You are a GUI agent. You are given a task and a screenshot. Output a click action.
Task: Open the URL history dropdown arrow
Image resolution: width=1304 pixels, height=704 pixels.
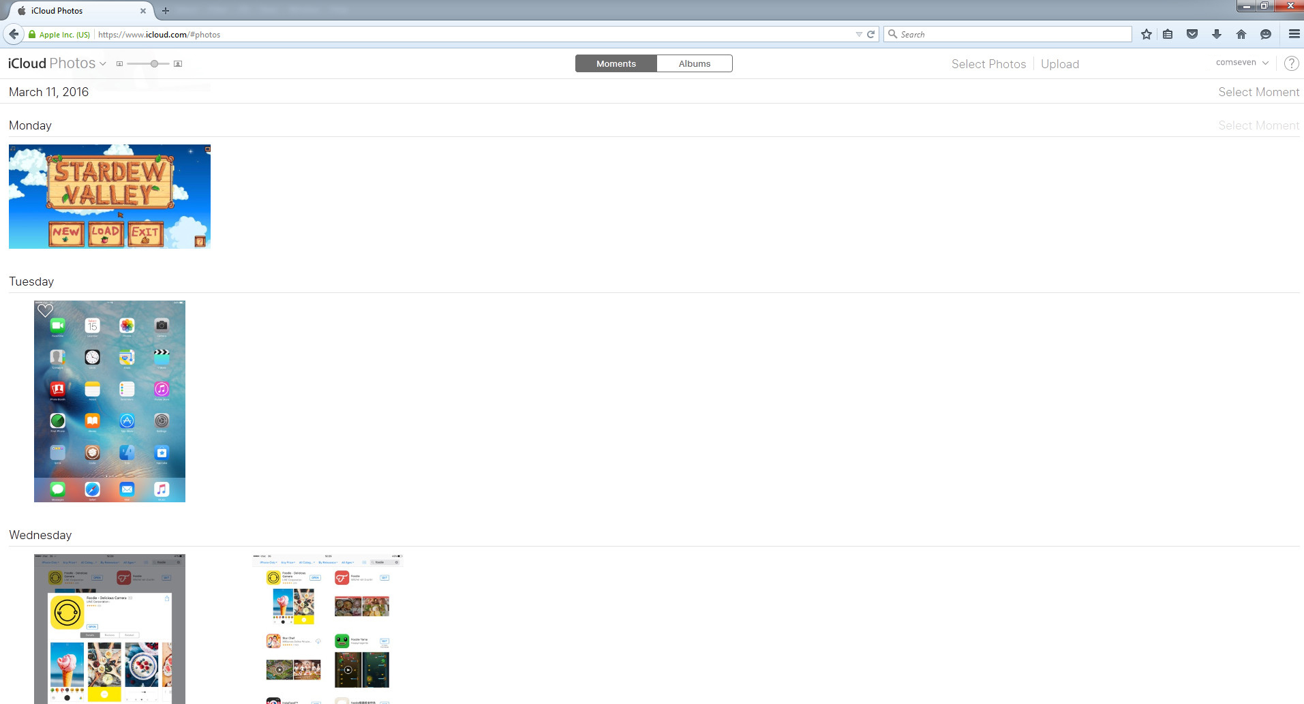[x=859, y=34]
